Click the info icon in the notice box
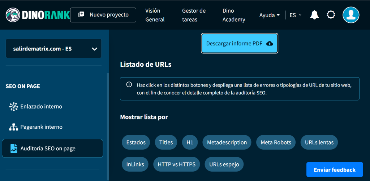This screenshot has height=181, width=370. 129,85
